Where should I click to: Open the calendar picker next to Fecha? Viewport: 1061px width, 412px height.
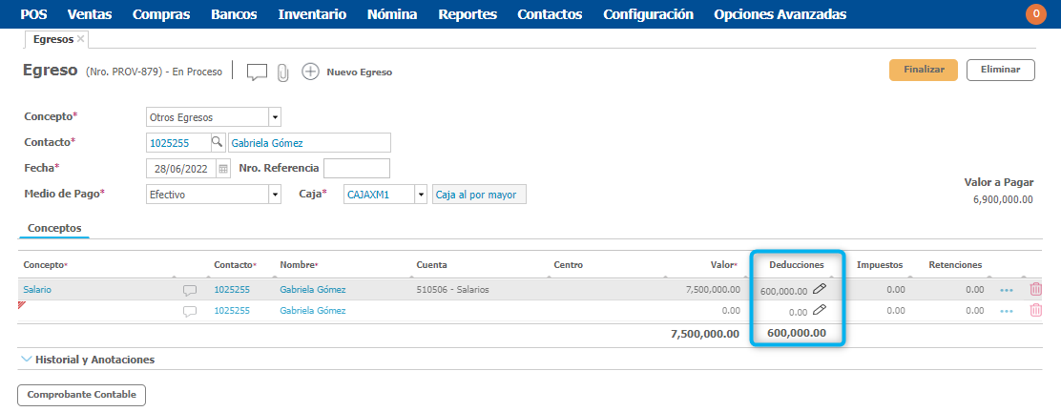(x=223, y=169)
